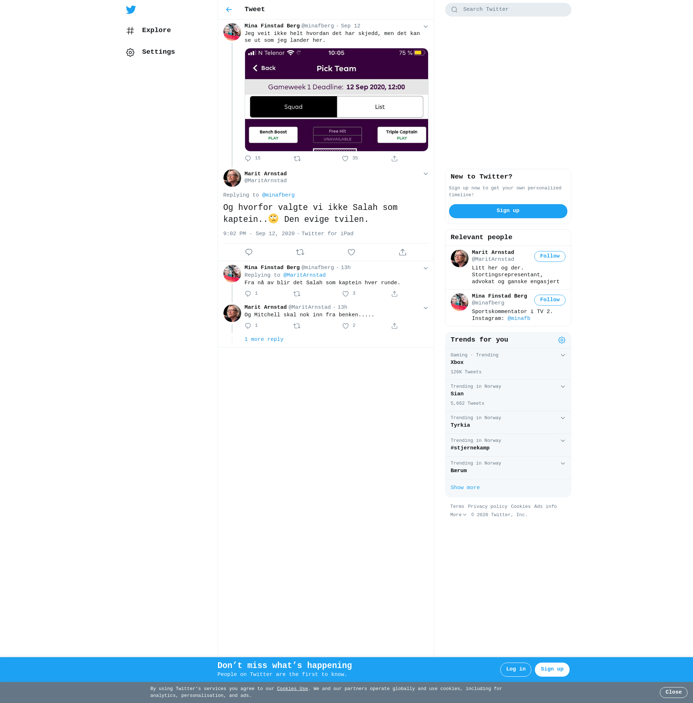Like Mina's Salah som kaptein reply
The image size is (693, 703).
tap(345, 294)
